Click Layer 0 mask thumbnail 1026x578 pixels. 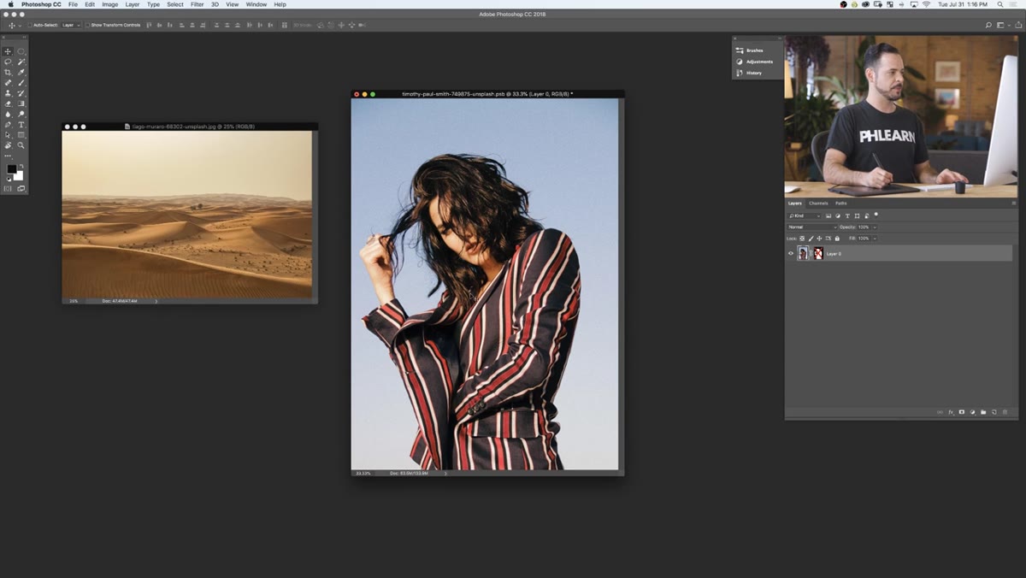coord(818,254)
